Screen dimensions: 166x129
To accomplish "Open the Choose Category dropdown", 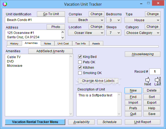I will pos(142,33).
